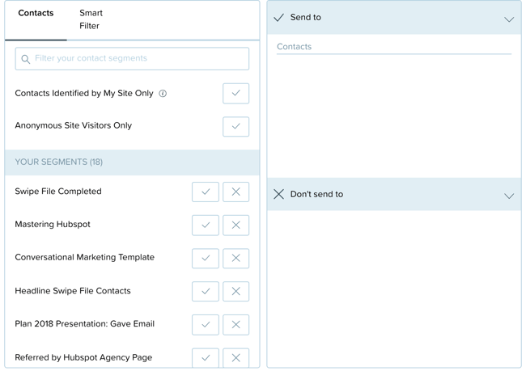Viewport: 526px width, 371px height.
Task: Exclude Mastering Hubspot segment using X button
Action: [235, 226]
